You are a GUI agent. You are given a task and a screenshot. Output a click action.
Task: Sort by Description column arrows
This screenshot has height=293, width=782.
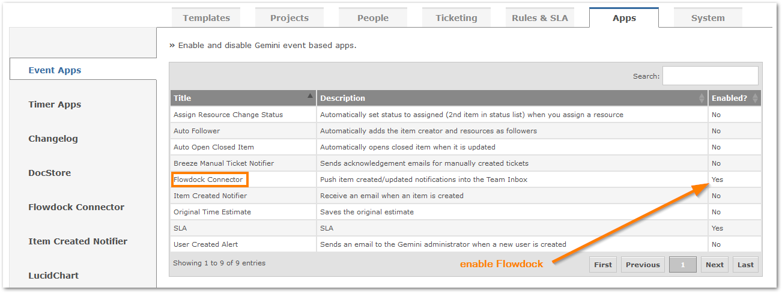[x=702, y=98]
